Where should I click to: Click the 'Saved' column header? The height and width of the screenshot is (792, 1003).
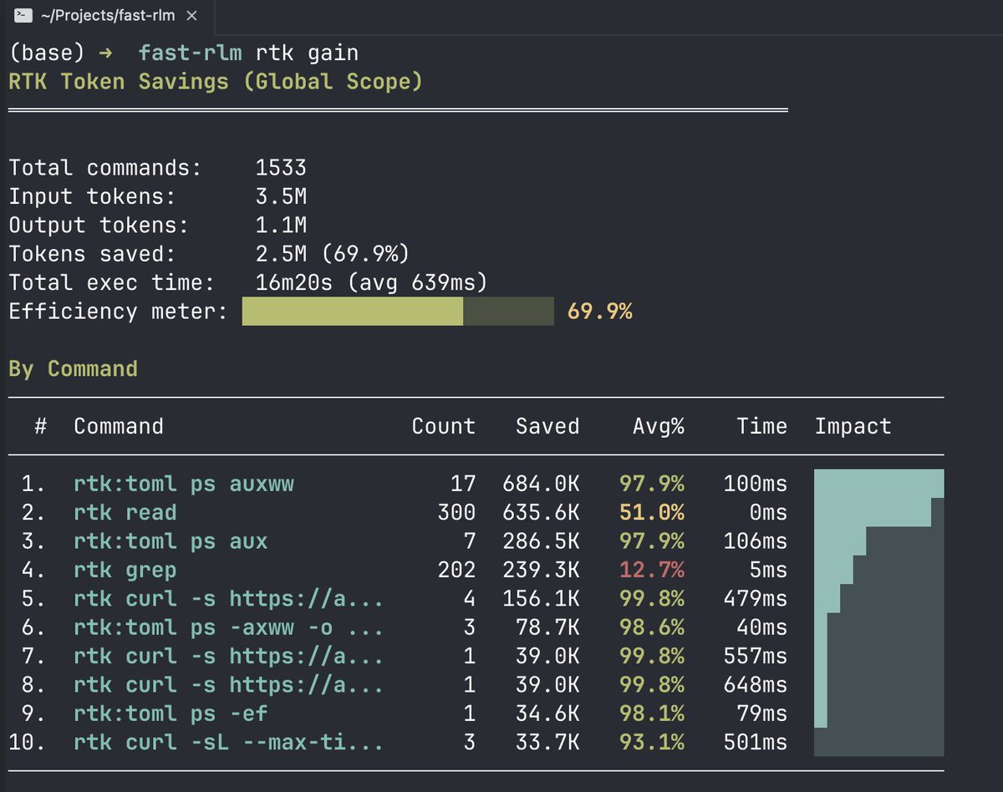[547, 426]
